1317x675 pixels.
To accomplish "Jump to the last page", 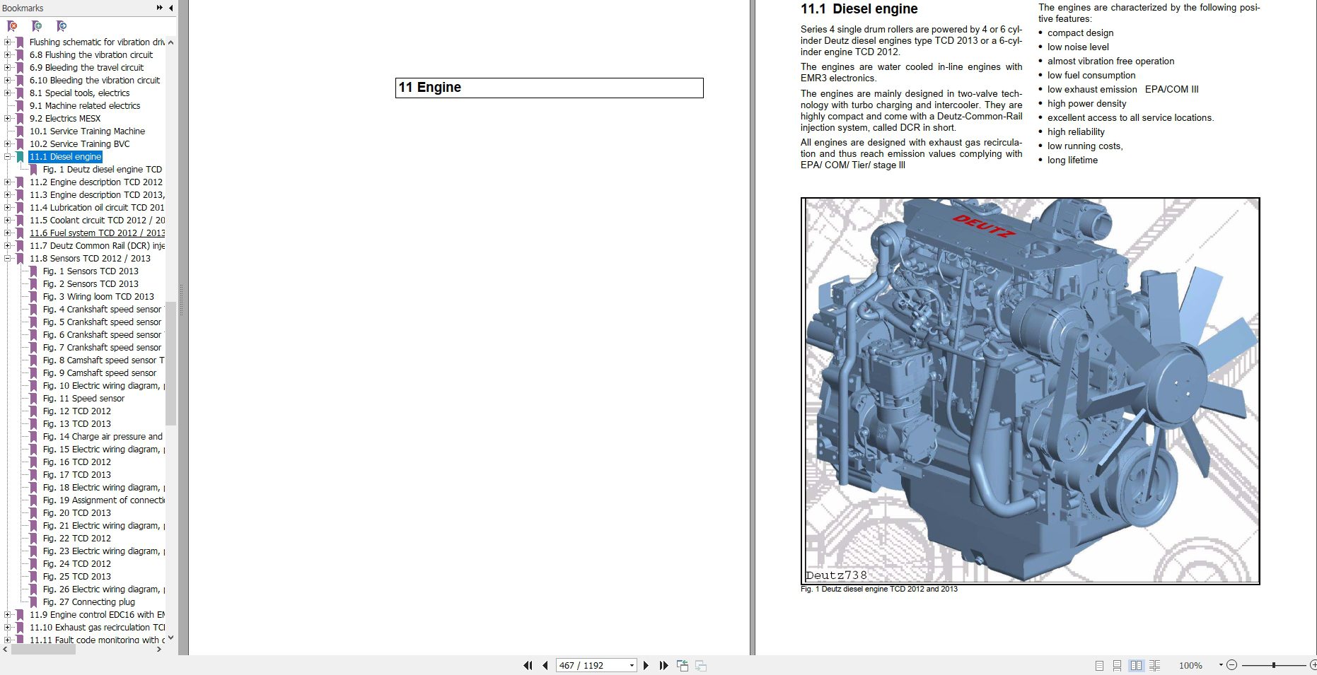I will tap(663, 665).
